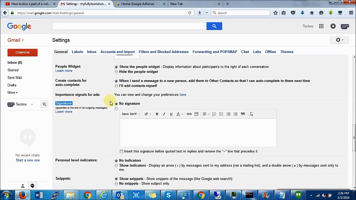Reload the page in Firefox
This screenshot has height=200, width=356.
(x=190, y=13)
